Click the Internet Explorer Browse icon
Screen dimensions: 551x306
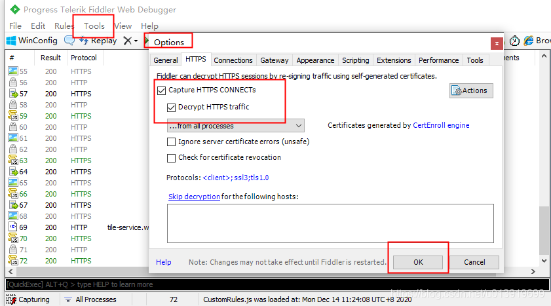point(529,41)
